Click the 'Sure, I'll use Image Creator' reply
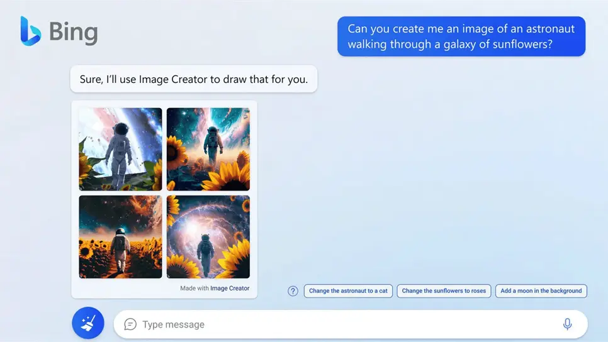This screenshot has height=342, width=608. (x=193, y=80)
